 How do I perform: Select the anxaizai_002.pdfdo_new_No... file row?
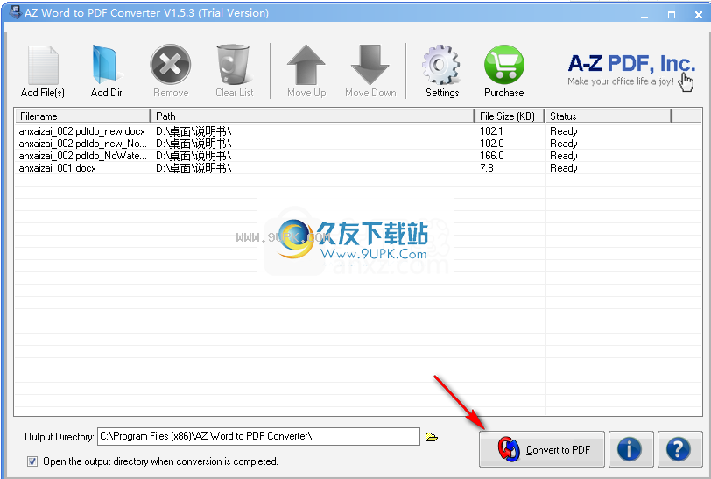point(358,144)
